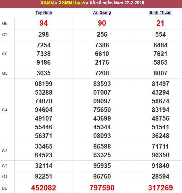Click Bình Thuận G6 number 6484
Viewport: 182px width, 193px height.
(160, 45)
